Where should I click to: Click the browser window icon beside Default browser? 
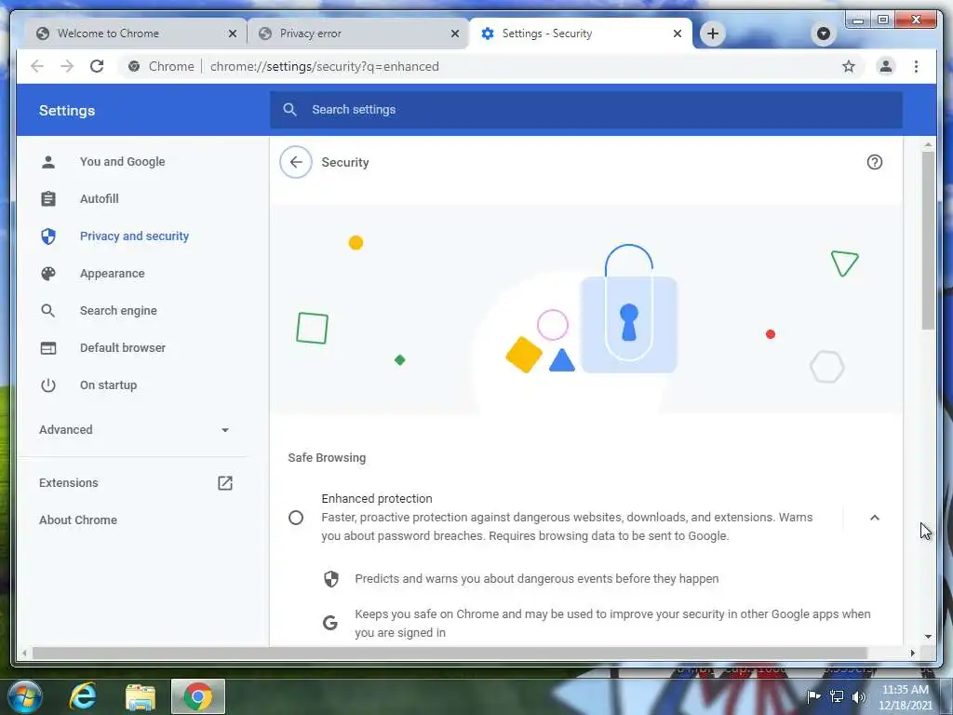click(48, 348)
